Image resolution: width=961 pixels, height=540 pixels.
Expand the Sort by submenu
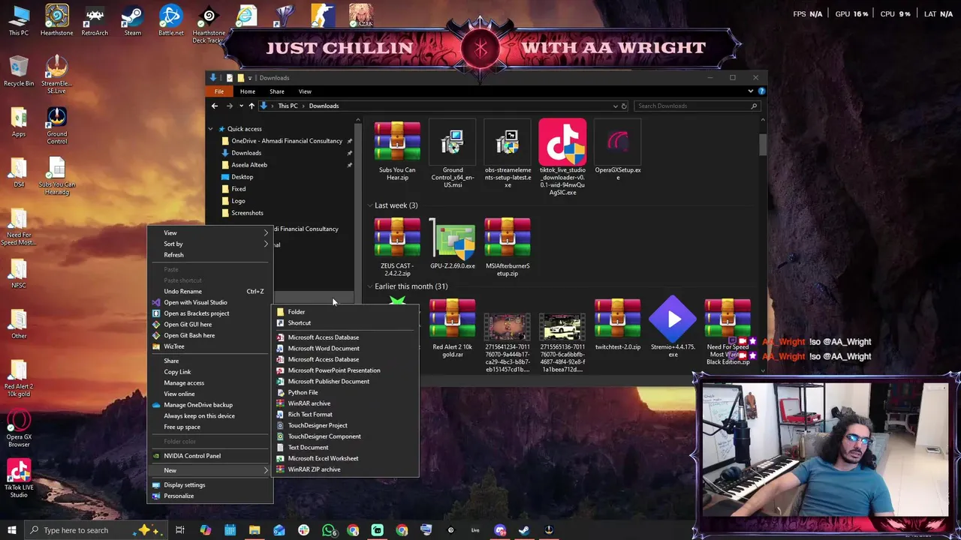click(210, 244)
